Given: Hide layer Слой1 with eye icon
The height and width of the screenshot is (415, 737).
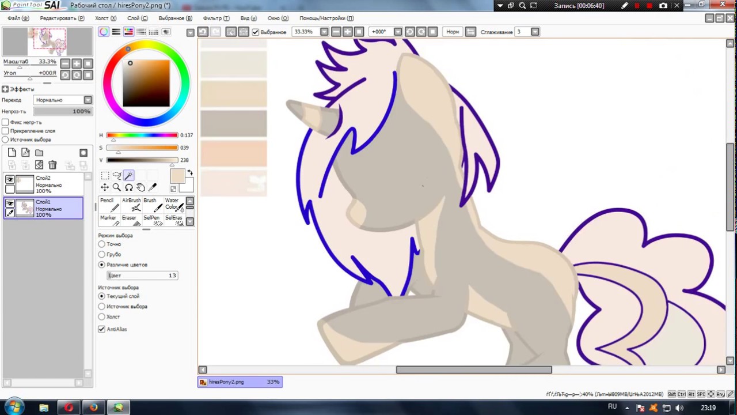Looking at the screenshot, I should [x=10, y=203].
